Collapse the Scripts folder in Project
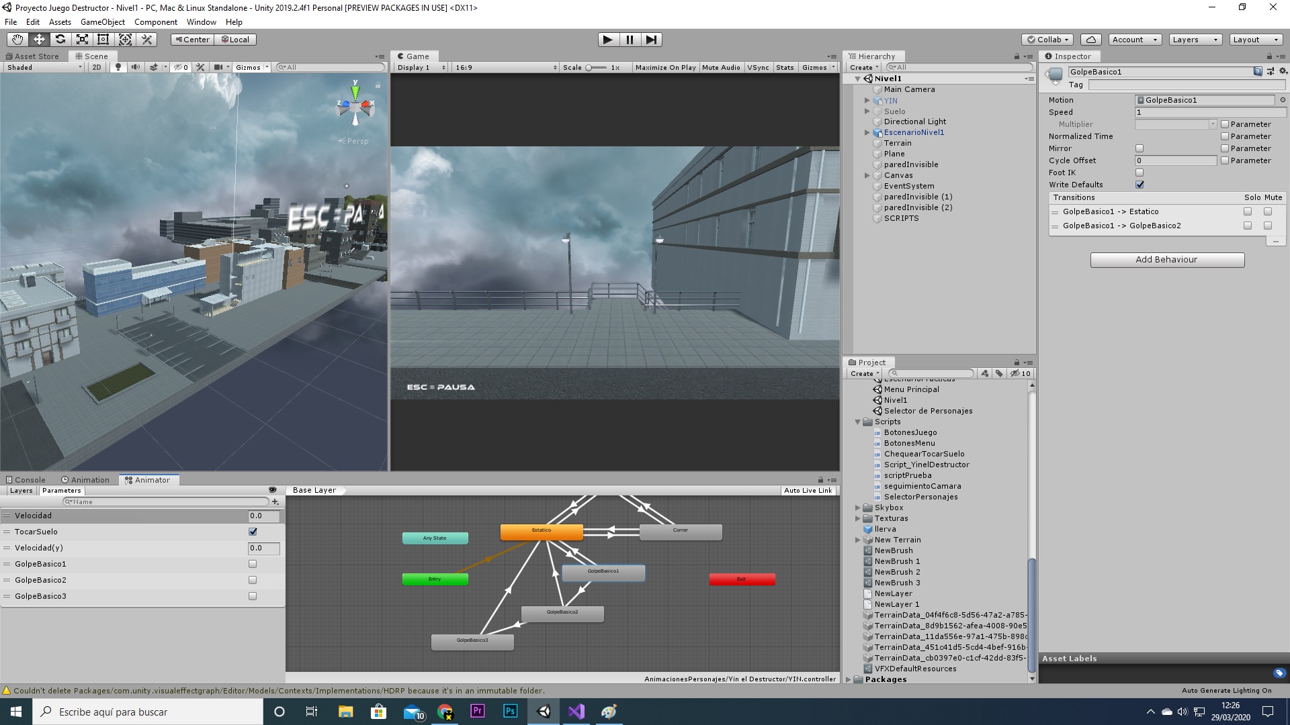 click(858, 422)
